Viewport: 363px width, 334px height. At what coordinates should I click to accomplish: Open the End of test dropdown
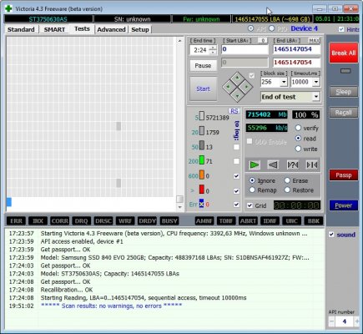[316, 97]
